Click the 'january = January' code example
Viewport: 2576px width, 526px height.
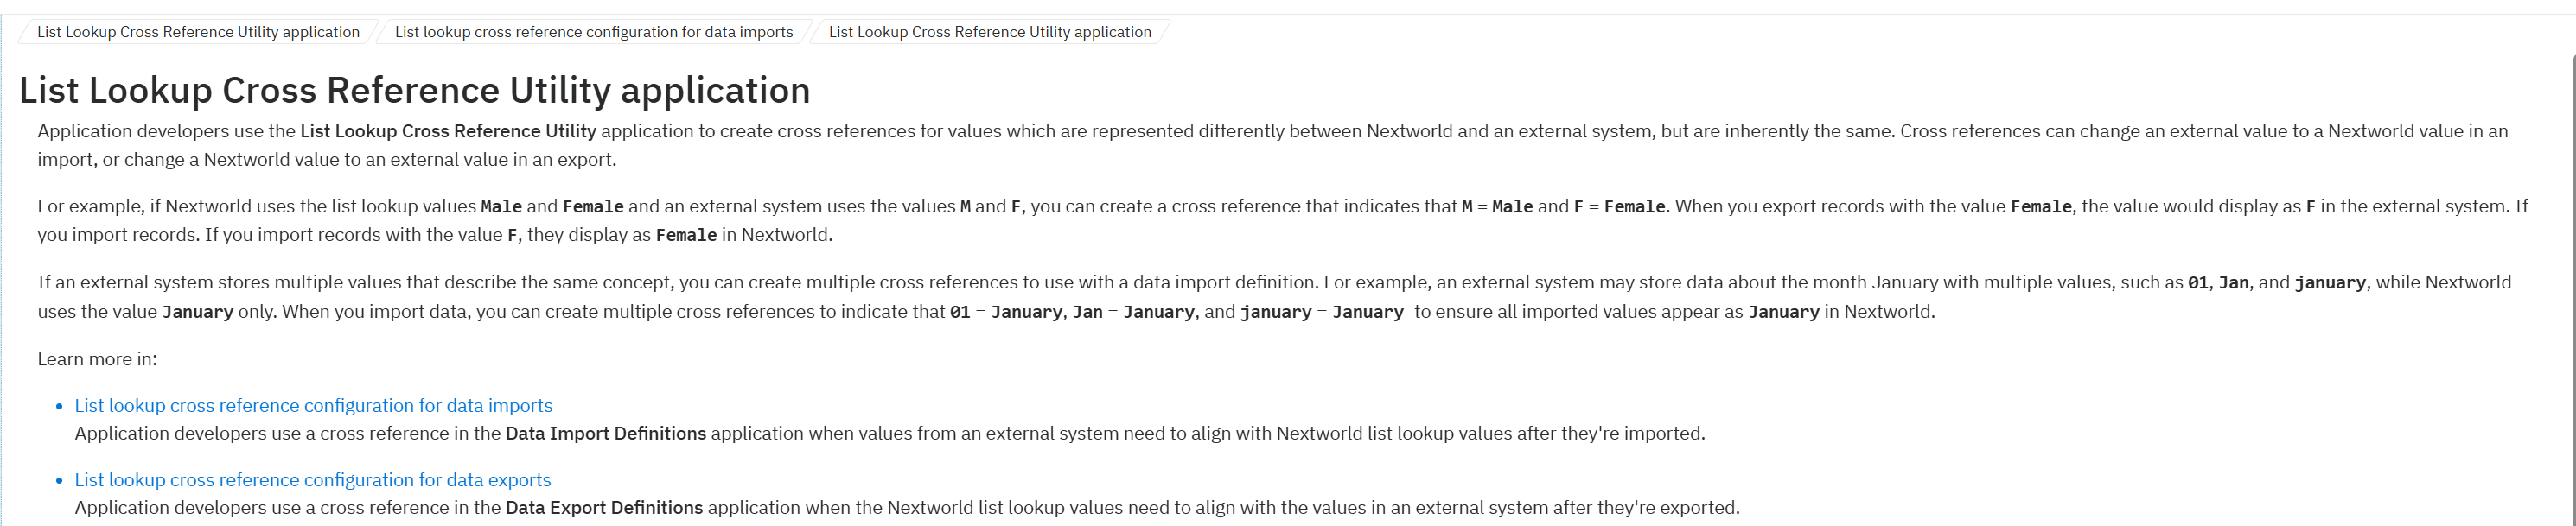pyautogui.click(x=1321, y=312)
